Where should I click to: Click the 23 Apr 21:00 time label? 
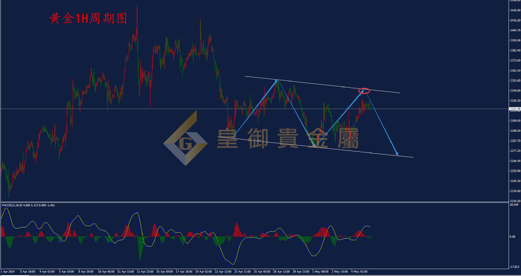pos(243,272)
